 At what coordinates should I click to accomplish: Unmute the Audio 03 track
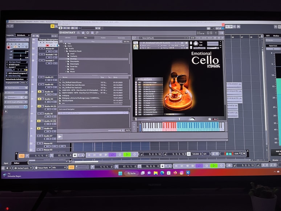(x=40, y=92)
